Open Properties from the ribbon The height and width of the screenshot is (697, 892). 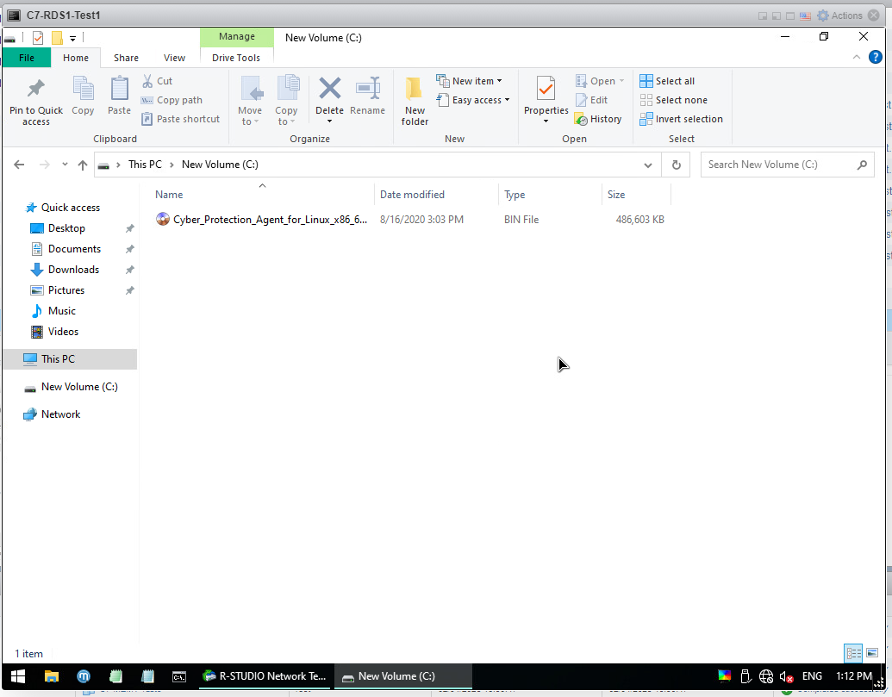click(x=546, y=90)
